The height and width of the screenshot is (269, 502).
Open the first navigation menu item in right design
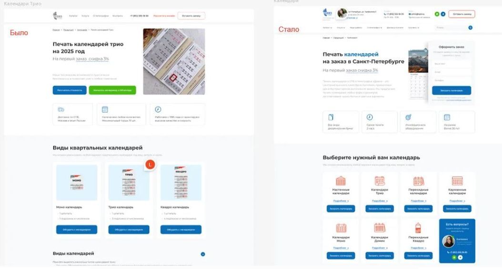(327, 28)
